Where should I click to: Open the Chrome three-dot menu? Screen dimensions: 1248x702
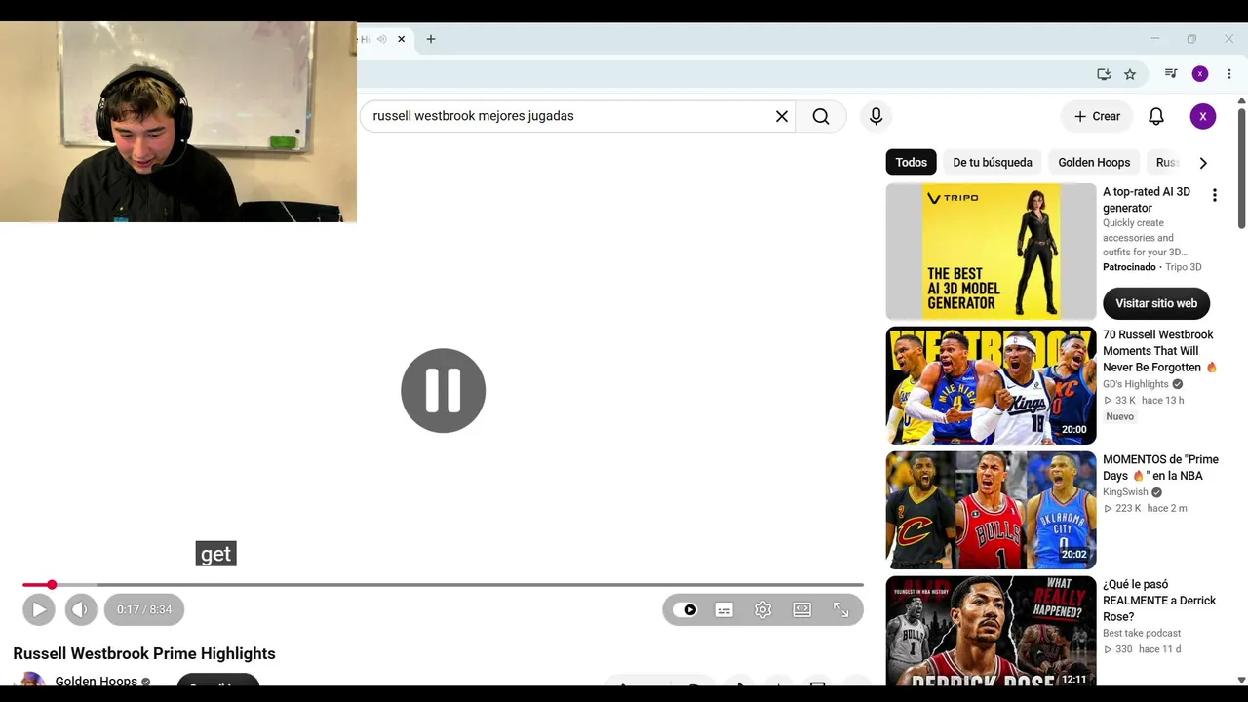(x=1229, y=74)
